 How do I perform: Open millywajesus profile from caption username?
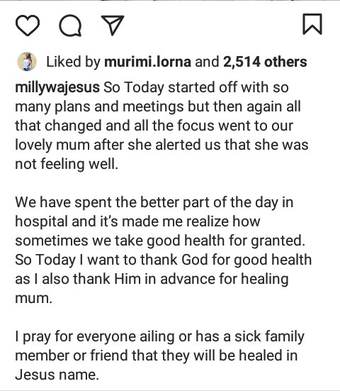pyautogui.click(x=57, y=88)
